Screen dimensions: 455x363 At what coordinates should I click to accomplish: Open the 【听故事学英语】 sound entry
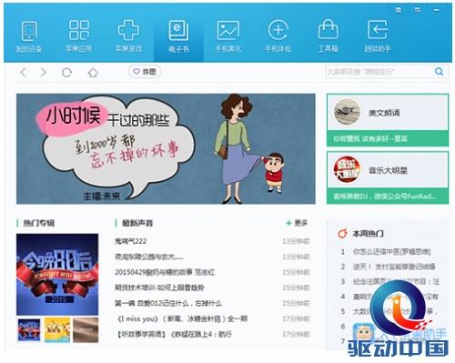[174, 335]
